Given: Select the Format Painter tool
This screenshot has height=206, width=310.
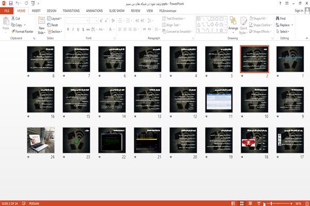Looking at the screenshot, I should pyautogui.click(x=22, y=31).
